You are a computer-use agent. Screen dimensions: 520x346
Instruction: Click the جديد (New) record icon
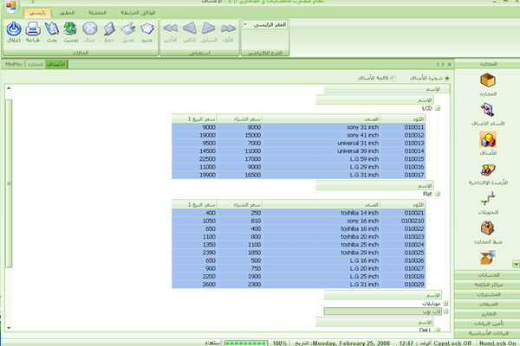click(x=146, y=30)
